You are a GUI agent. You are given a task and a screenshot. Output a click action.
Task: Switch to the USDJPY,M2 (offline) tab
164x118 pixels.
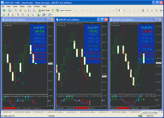coord(88,112)
